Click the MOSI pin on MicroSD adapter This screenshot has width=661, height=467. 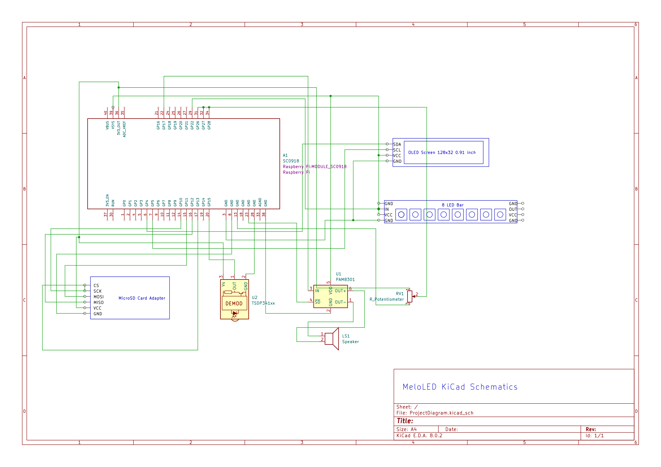tap(98, 297)
